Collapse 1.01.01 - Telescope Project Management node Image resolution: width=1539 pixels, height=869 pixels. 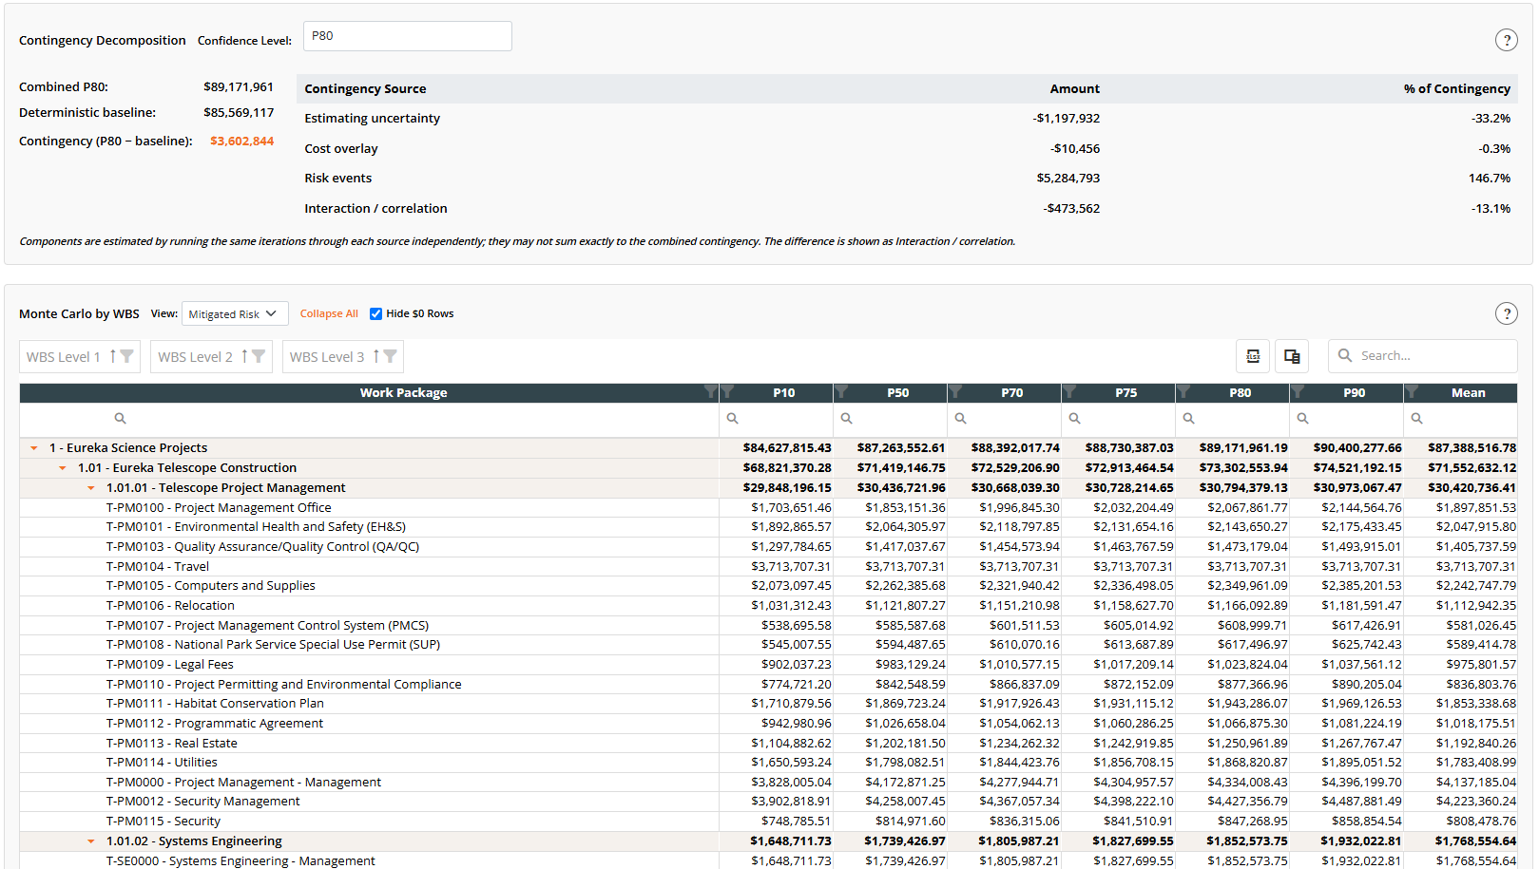coord(91,488)
